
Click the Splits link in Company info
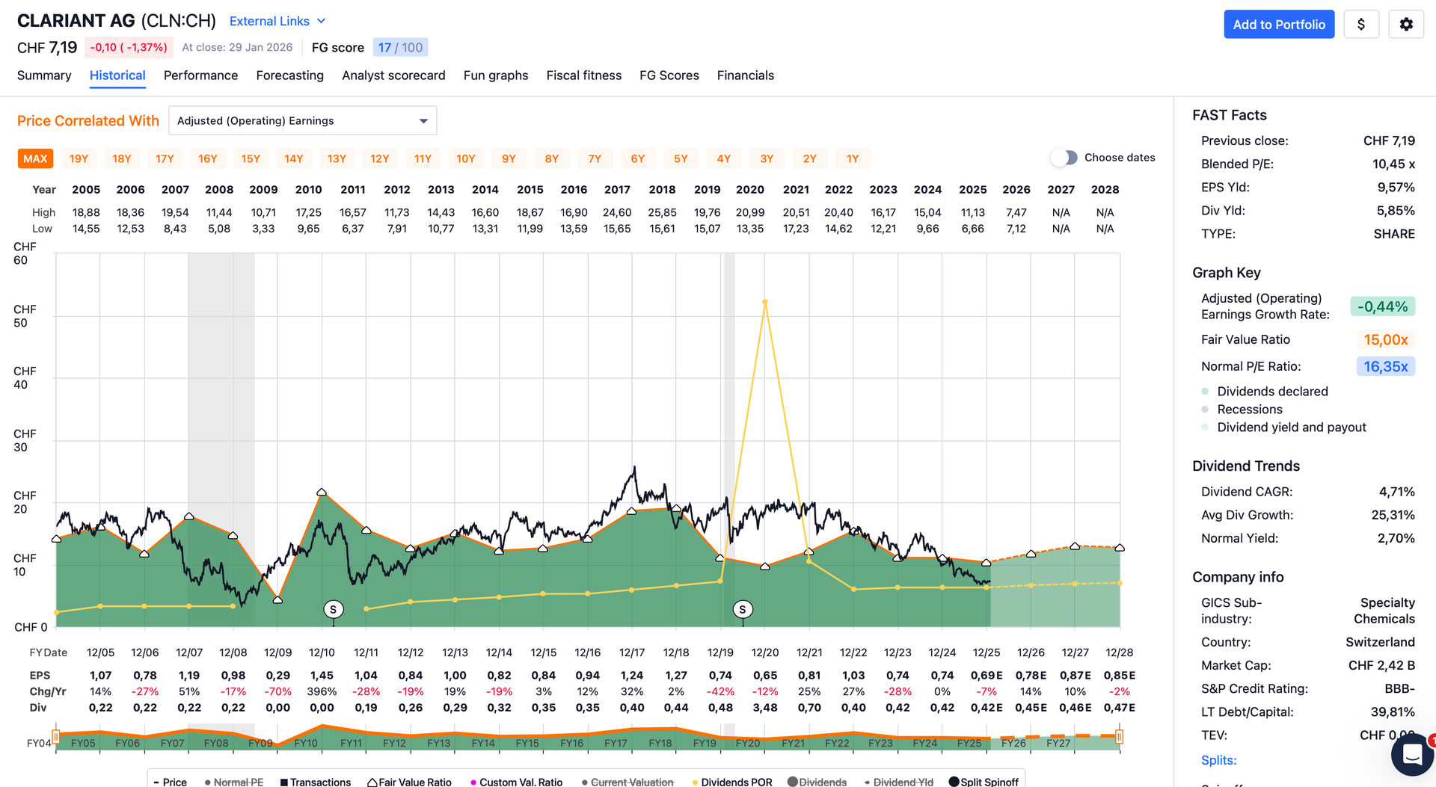[1218, 760]
